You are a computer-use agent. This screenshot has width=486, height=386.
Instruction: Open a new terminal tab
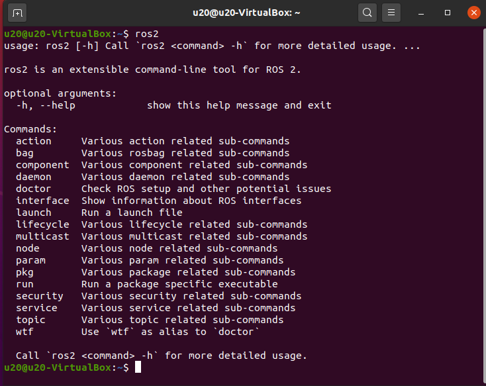(x=17, y=13)
